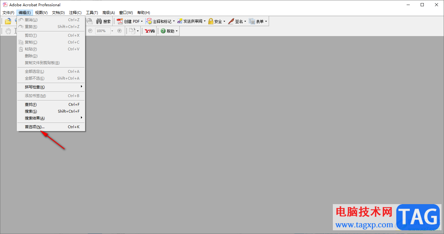
Task: Open the Forms (表单) dropdown arrow
Action: point(266,21)
